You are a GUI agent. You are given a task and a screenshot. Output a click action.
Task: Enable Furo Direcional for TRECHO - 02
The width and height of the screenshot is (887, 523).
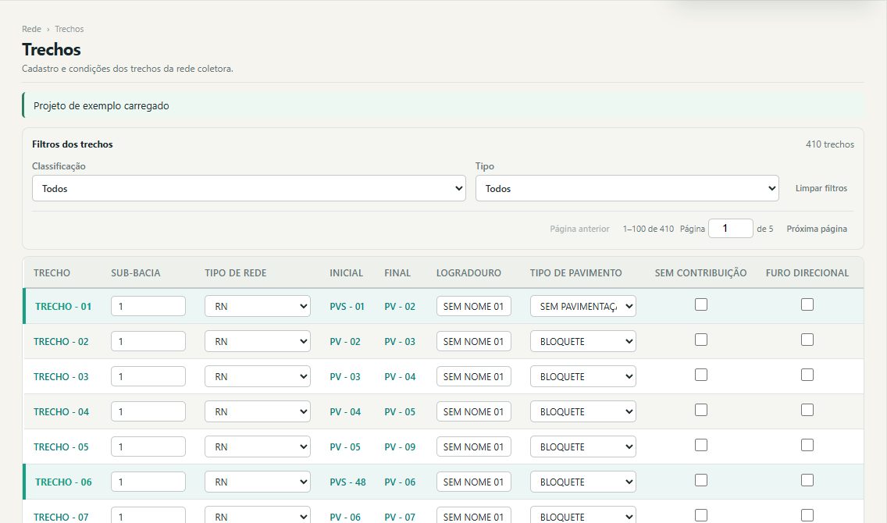coord(807,340)
